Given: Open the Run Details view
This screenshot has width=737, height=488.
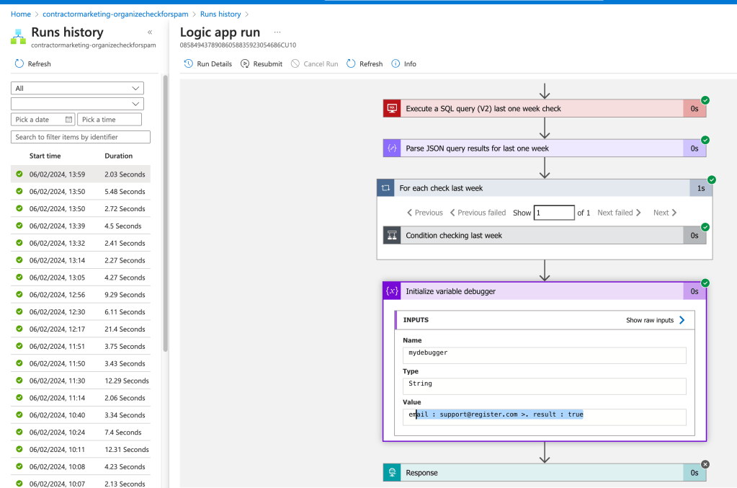Looking at the screenshot, I should point(207,63).
